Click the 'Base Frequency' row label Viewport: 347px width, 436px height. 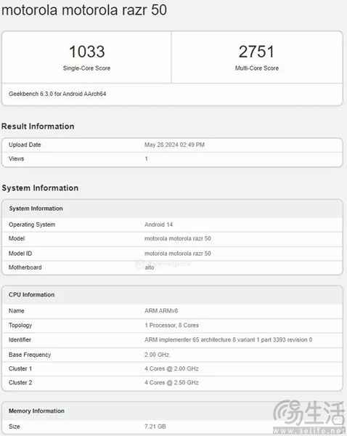coord(30,355)
